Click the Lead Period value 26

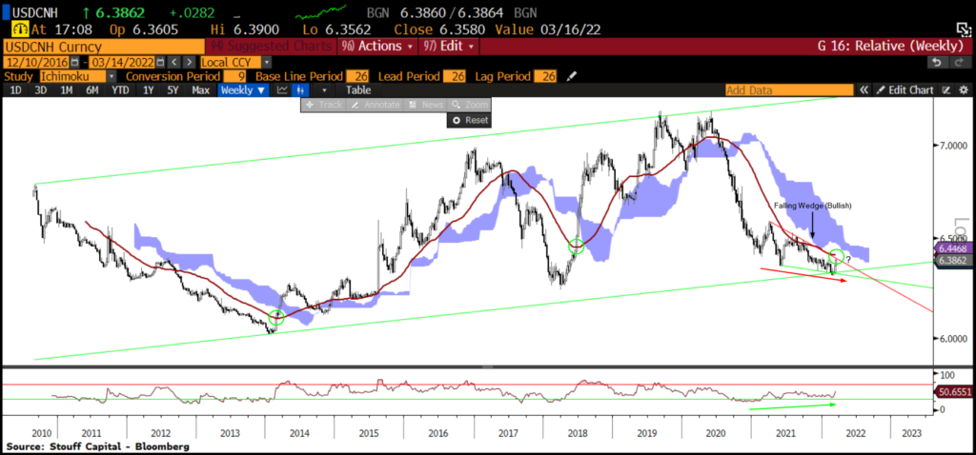[x=455, y=76]
